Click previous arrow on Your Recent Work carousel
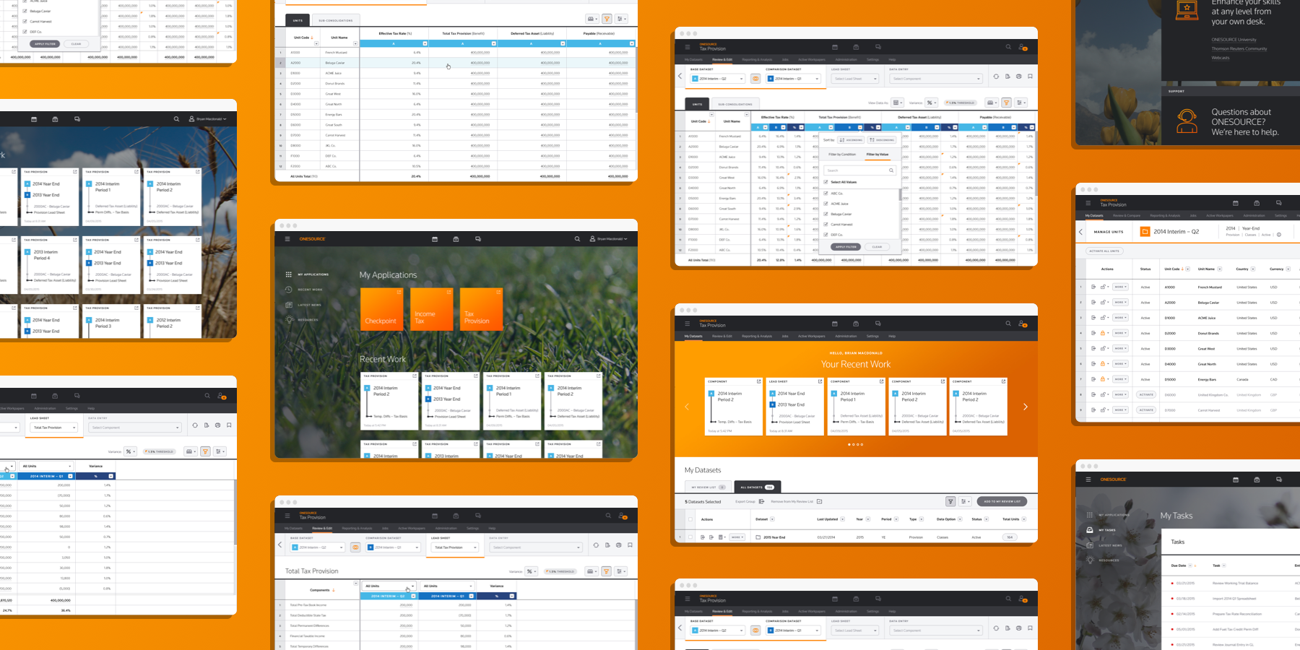 pyautogui.click(x=687, y=407)
